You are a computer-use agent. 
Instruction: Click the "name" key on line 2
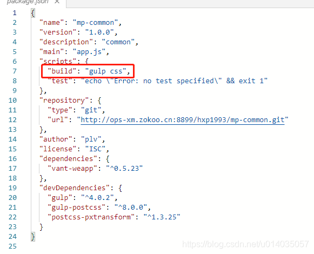[x=52, y=23]
